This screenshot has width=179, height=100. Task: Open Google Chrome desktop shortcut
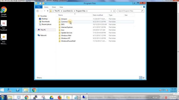tap(4, 12)
